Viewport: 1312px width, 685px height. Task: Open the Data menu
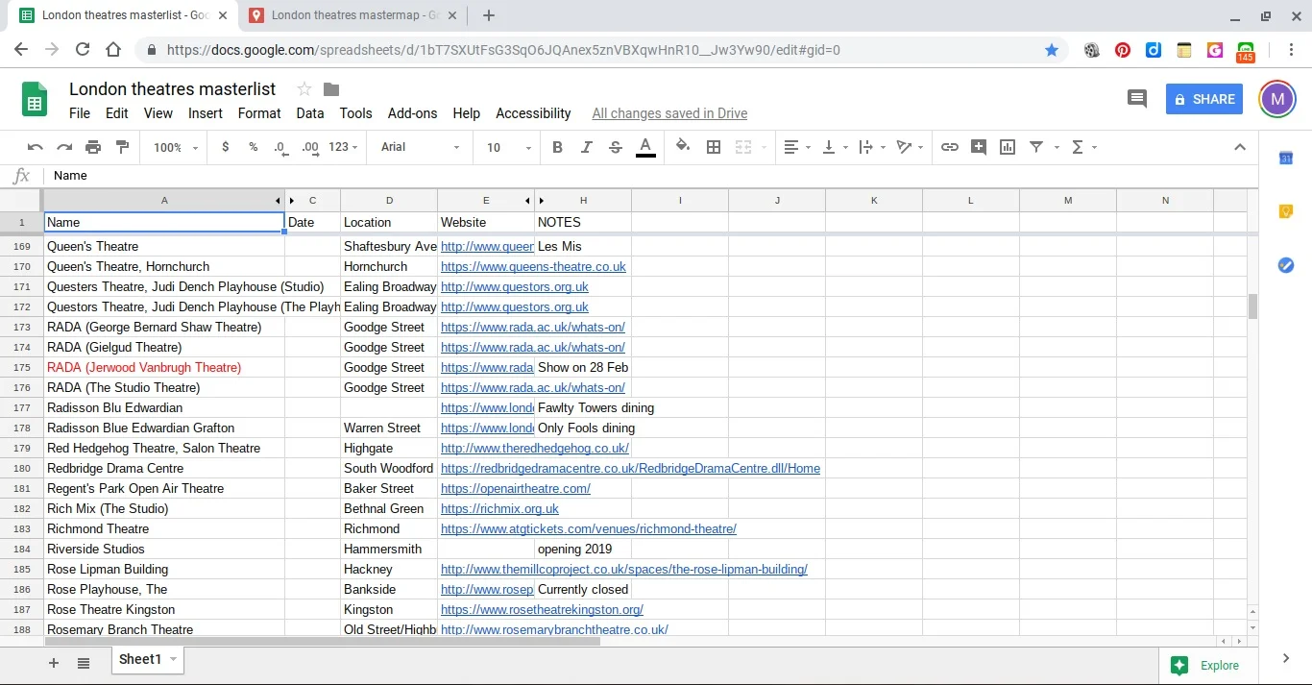point(310,113)
